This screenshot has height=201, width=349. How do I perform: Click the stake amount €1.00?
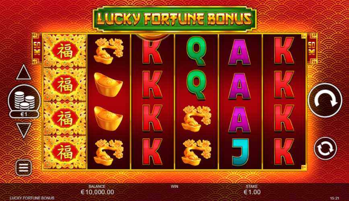click(252, 192)
